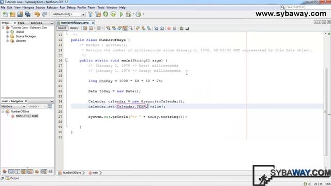Click the Find Previous Occurrence icon
The image size is (331, 186).
114,28
